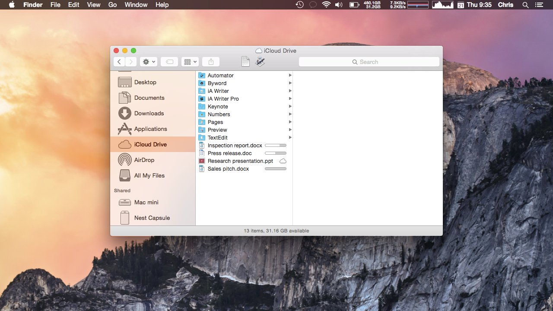Open the Apple menu
Image resolution: width=553 pixels, height=311 pixels.
[x=12, y=5]
